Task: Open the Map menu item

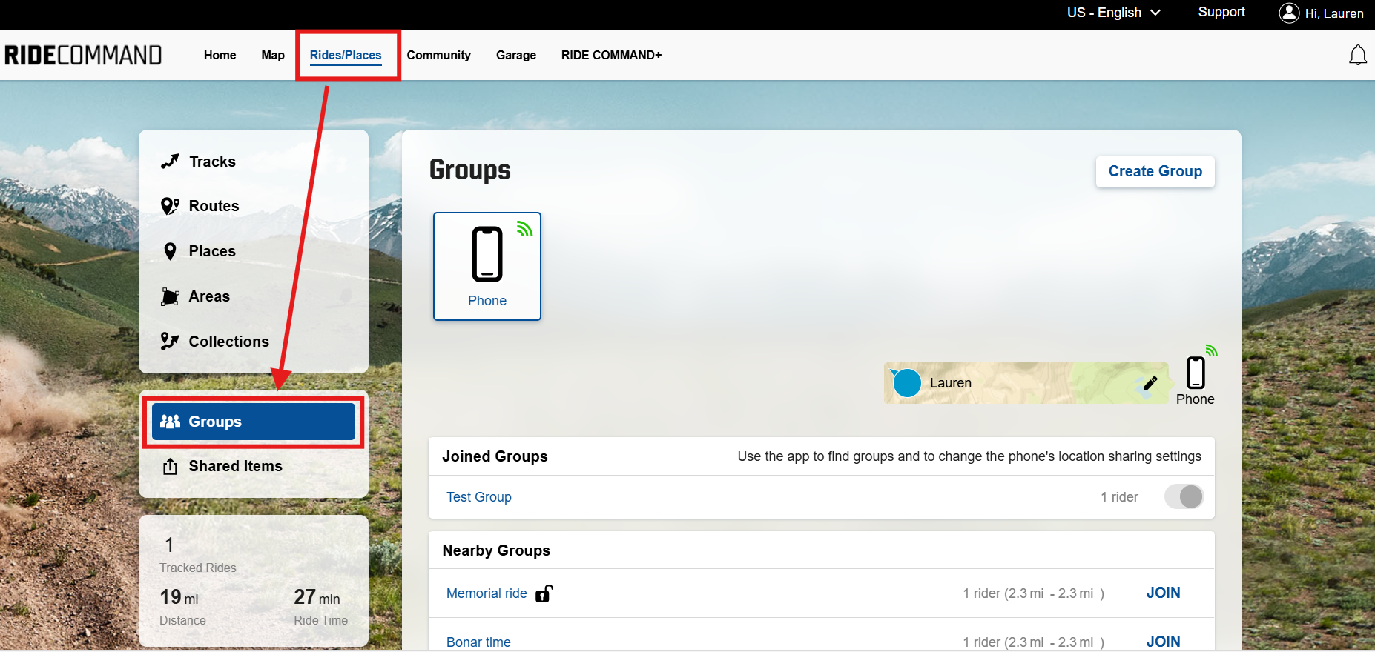Action: point(273,55)
